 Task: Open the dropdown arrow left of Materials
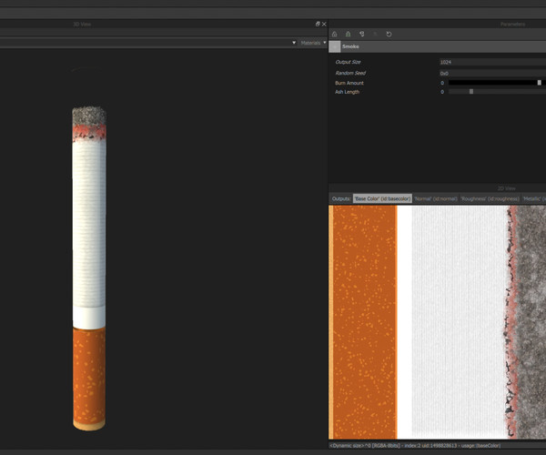click(x=294, y=43)
